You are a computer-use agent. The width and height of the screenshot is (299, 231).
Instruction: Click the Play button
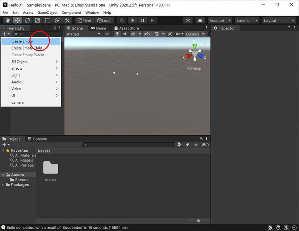(133, 20)
